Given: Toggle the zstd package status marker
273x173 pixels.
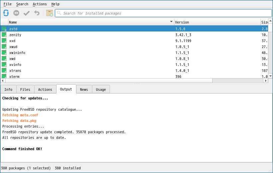Looking at the screenshot, I should (4, 29).
